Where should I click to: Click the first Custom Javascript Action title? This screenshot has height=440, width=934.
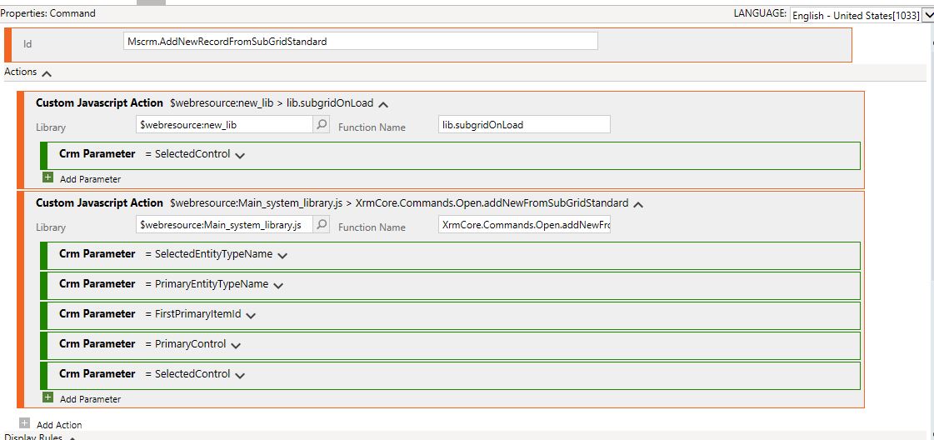(x=99, y=103)
